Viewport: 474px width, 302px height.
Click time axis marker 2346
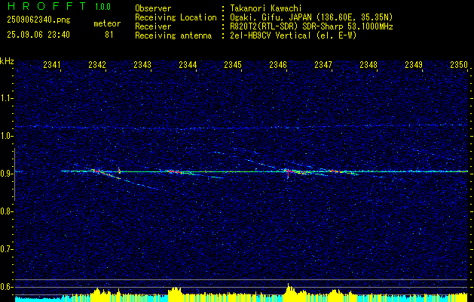pos(278,64)
